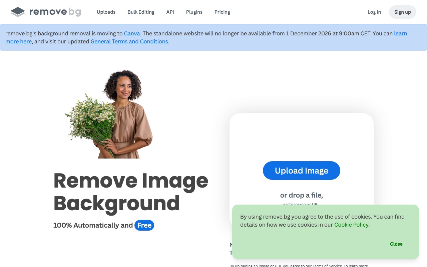Open the Plugins navigation item
The image size is (427, 267).
[194, 12]
